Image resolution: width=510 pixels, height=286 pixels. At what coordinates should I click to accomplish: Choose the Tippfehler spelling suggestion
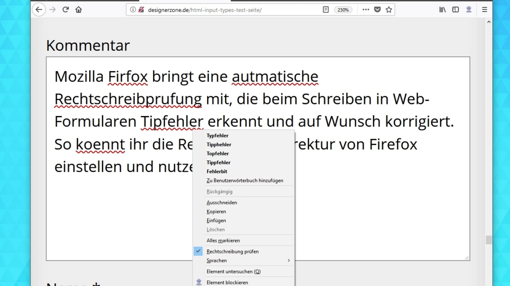click(x=218, y=162)
